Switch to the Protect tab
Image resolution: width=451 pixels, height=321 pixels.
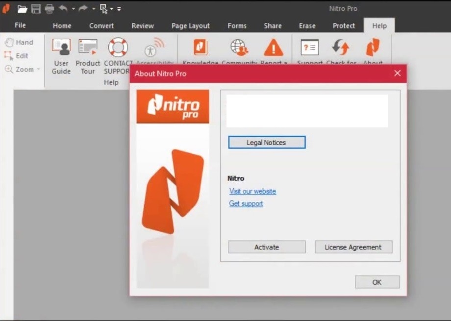pyautogui.click(x=344, y=25)
